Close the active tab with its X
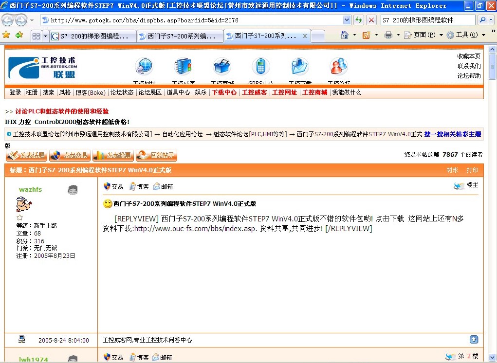 pyautogui.click(x=305, y=36)
